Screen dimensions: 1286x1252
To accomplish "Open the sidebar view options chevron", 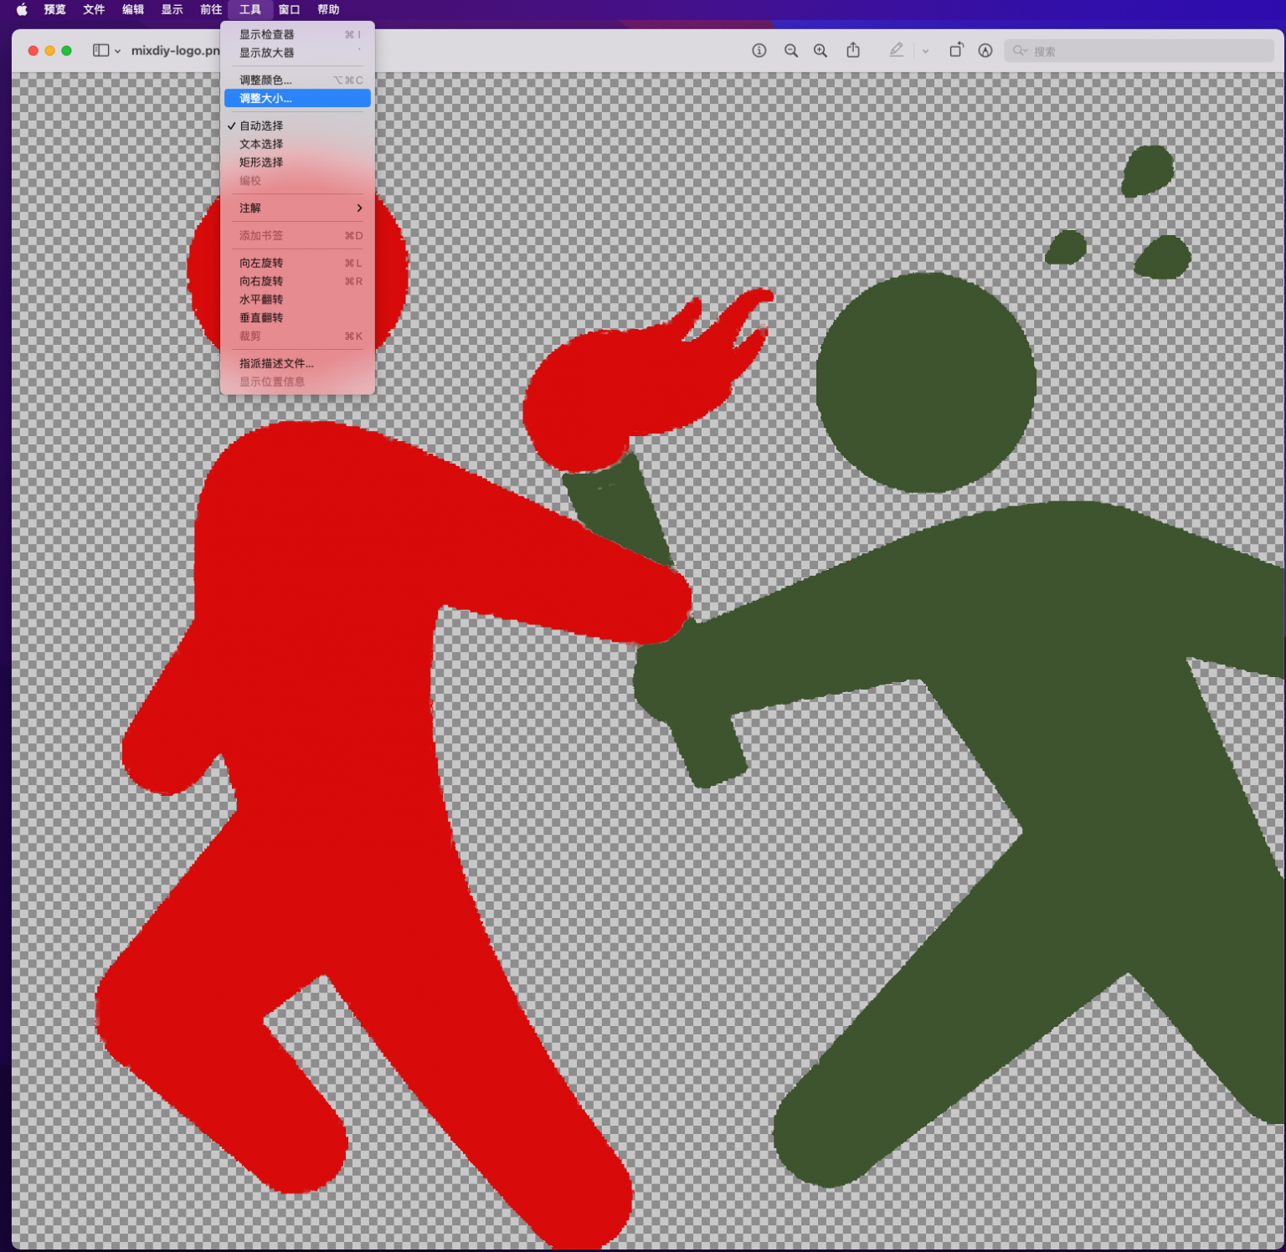I will 118,51.
